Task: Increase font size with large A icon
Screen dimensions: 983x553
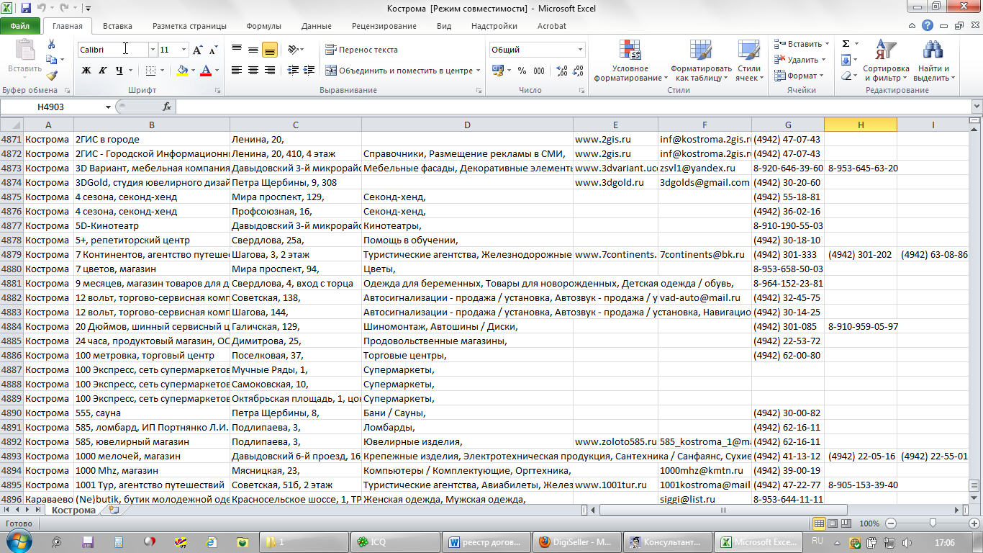Action: 198,50
